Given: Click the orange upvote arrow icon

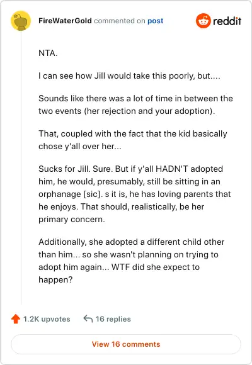Looking at the screenshot, I should pyautogui.click(x=16, y=318).
